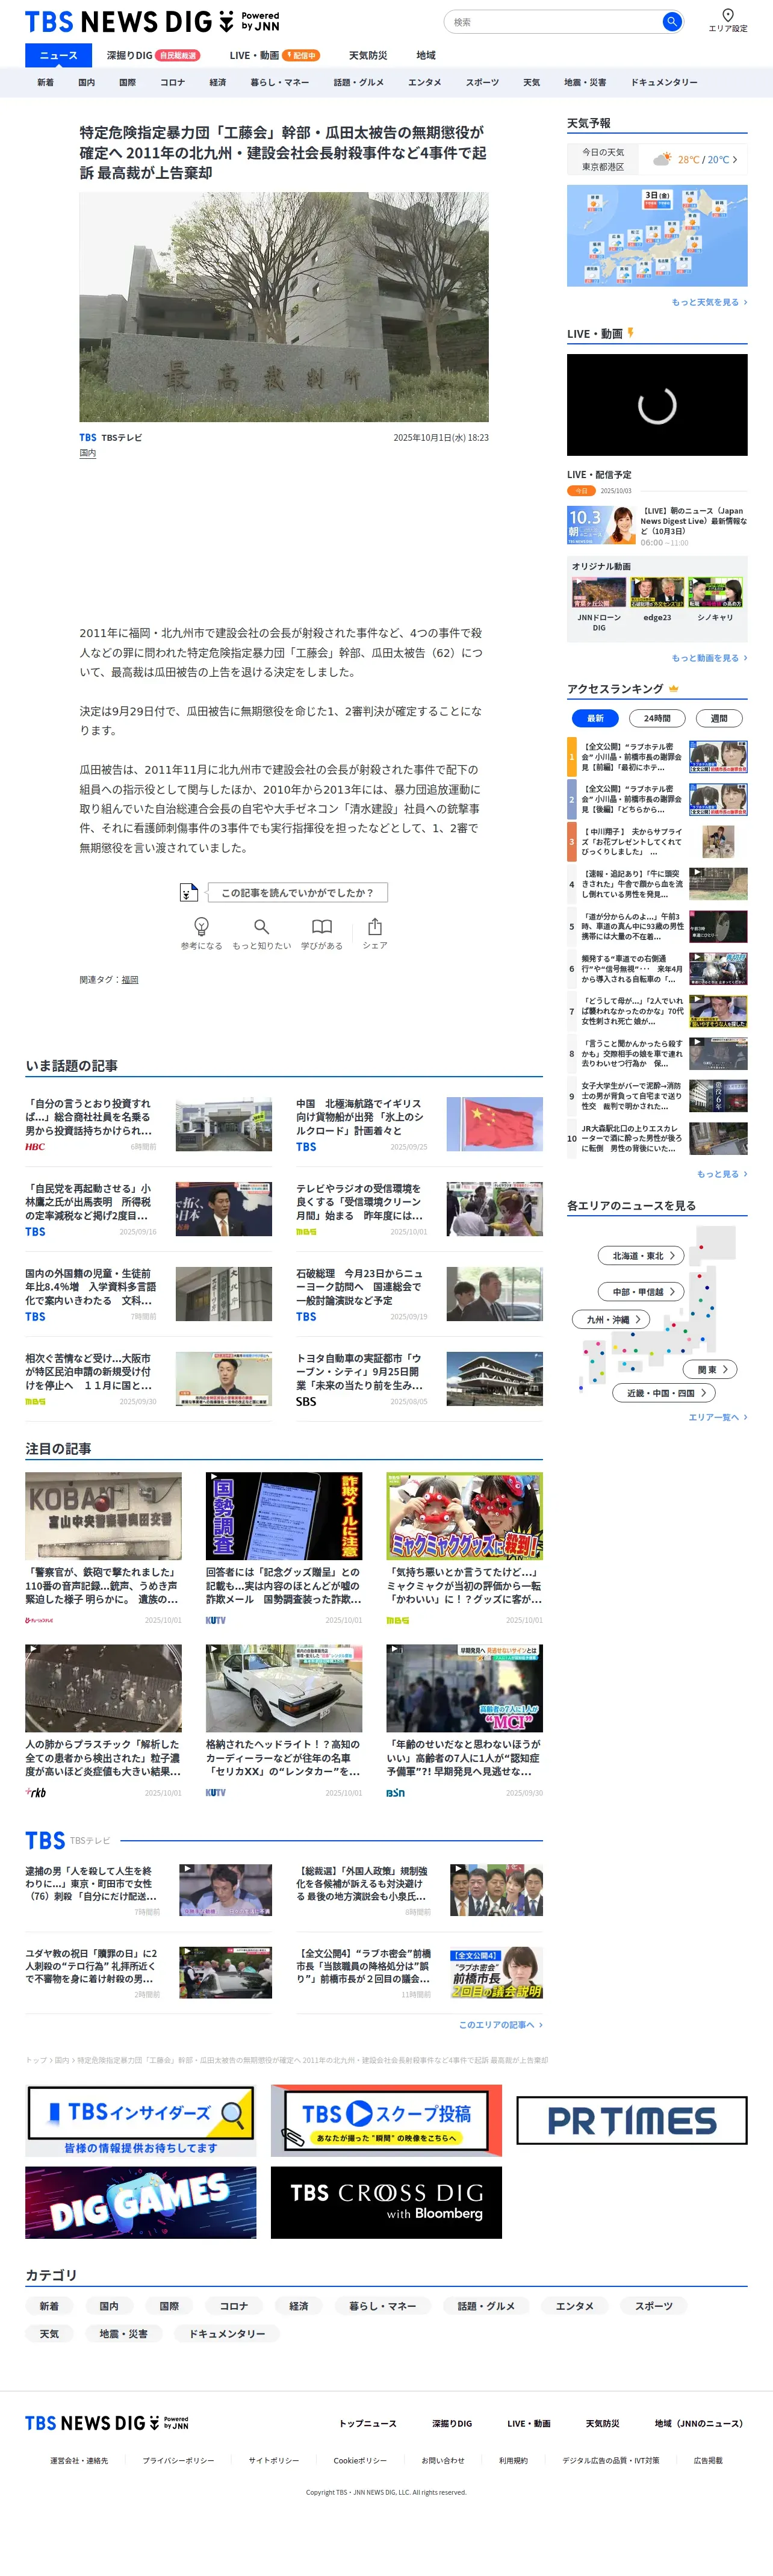Open the TBSインサイダーズ banner
Viewport: 773px width, 2576px height.
coord(140,2120)
